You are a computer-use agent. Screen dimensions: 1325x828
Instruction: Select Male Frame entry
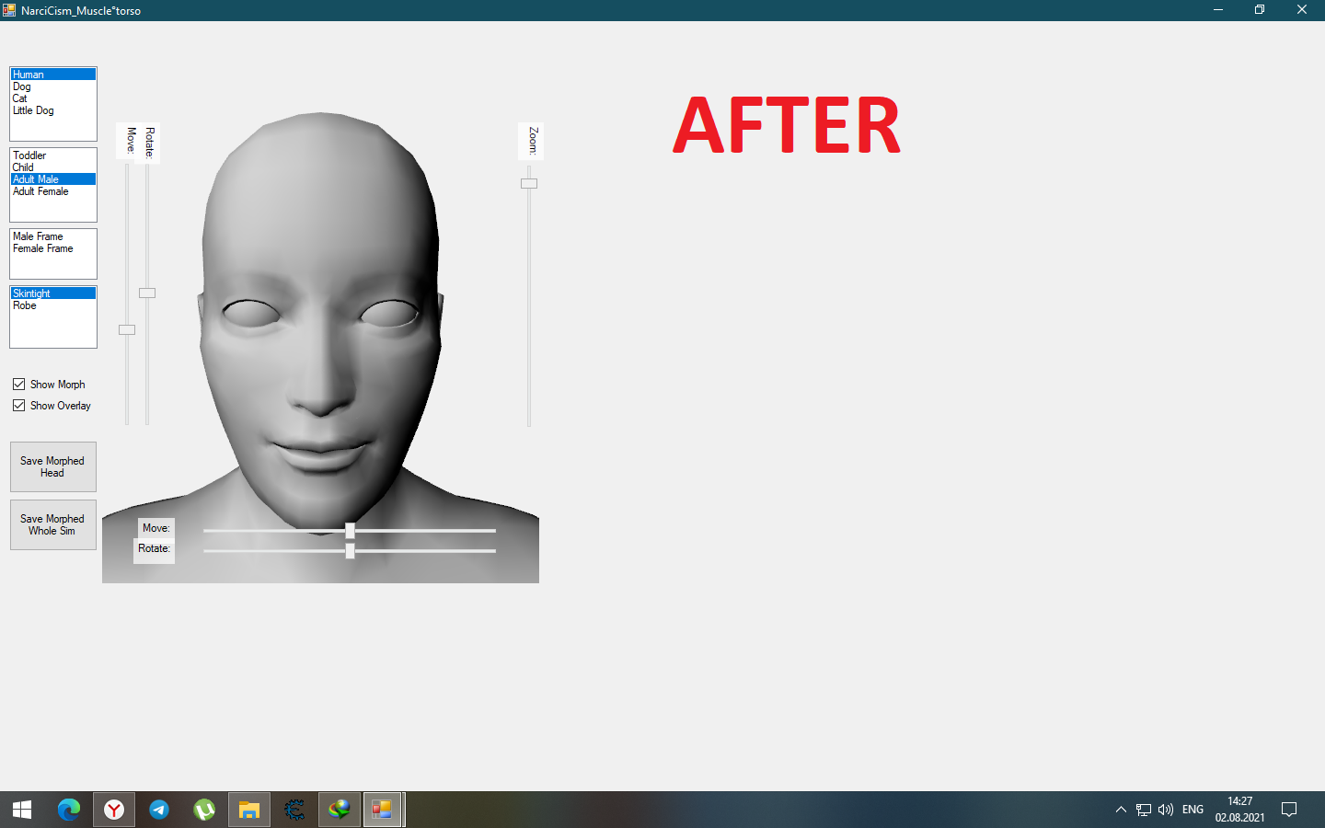(x=53, y=236)
